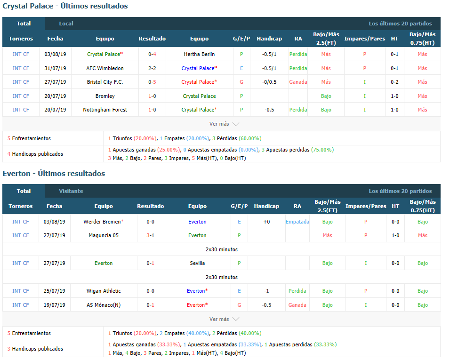Image resolution: width=450 pixels, height=360 pixels.
Task: Click the 3-1 result of Maguncia 05 match
Action: coord(150,235)
